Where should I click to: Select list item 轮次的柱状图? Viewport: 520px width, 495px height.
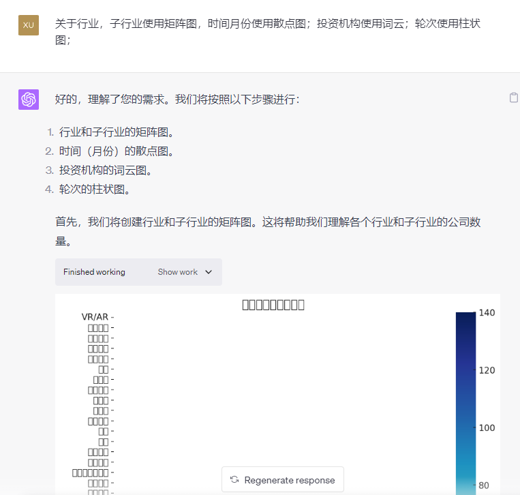coord(95,190)
